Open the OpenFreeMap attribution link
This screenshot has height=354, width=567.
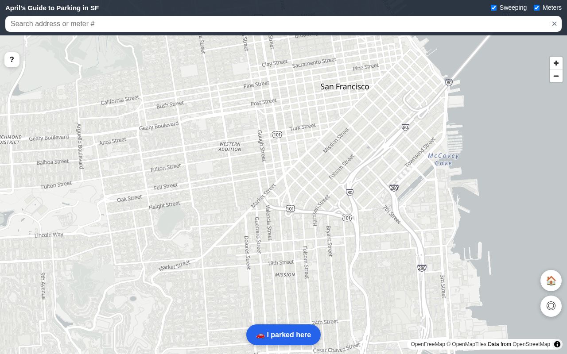(428, 344)
